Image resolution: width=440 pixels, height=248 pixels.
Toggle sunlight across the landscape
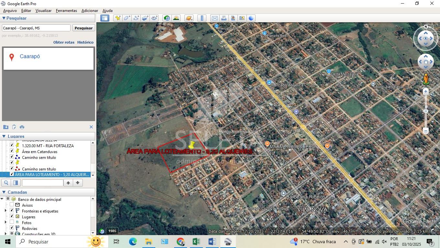click(x=176, y=18)
